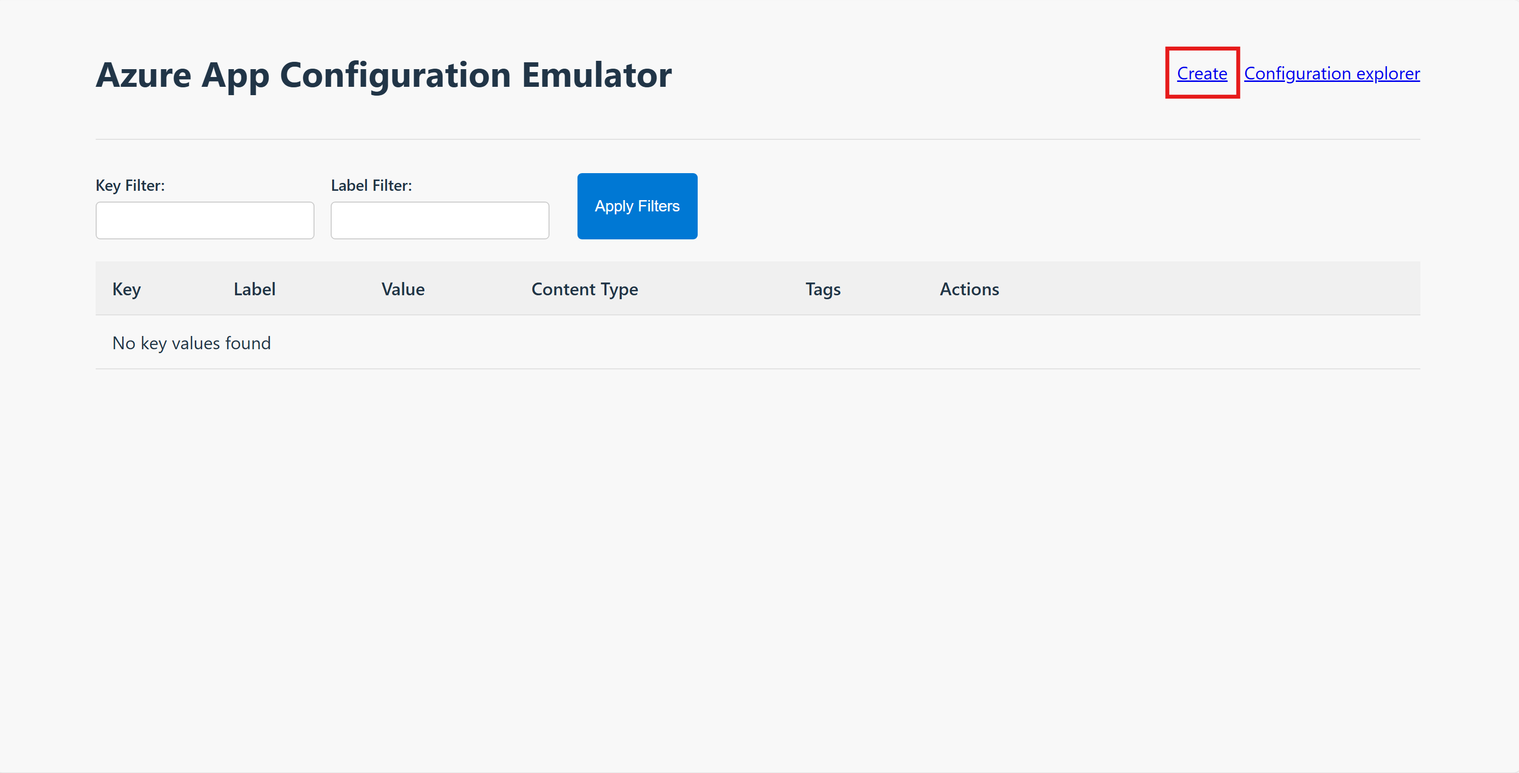Viewport: 1519px width, 773px height.
Task: Select the Key column header
Action: point(126,289)
